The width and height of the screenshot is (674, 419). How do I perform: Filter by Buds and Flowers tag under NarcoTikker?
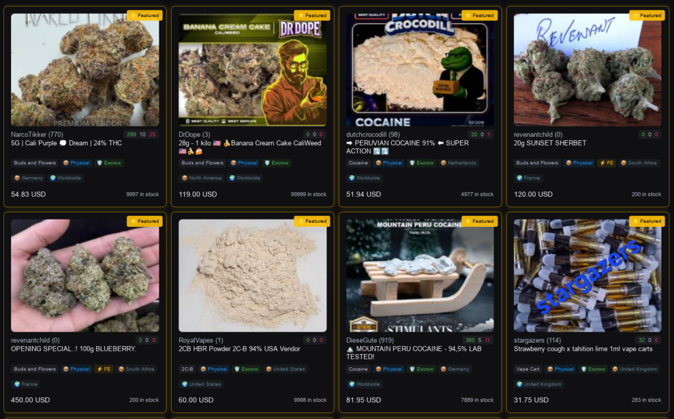tap(35, 163)
